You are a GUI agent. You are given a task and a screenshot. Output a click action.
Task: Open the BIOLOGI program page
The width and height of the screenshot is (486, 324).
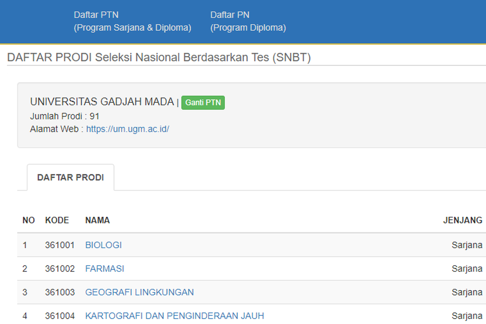[103, 245]
